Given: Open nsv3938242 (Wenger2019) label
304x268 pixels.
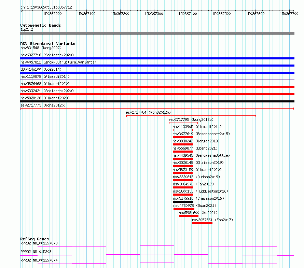Looking at the screenshot, I should click(x=196, y=141).
